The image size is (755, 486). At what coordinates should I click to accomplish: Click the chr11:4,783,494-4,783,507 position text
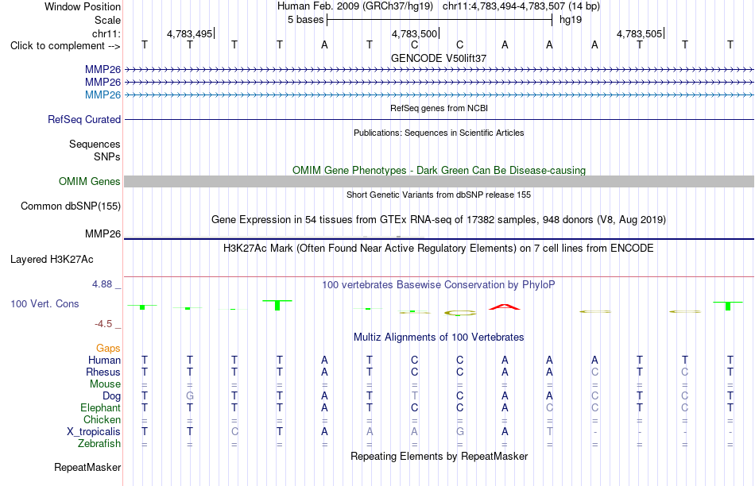pyautogui.click(x=521, y=6)
